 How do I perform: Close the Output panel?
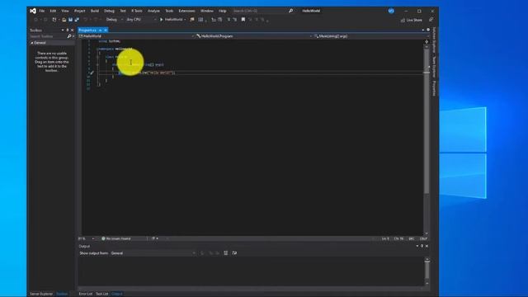(427, 246)
